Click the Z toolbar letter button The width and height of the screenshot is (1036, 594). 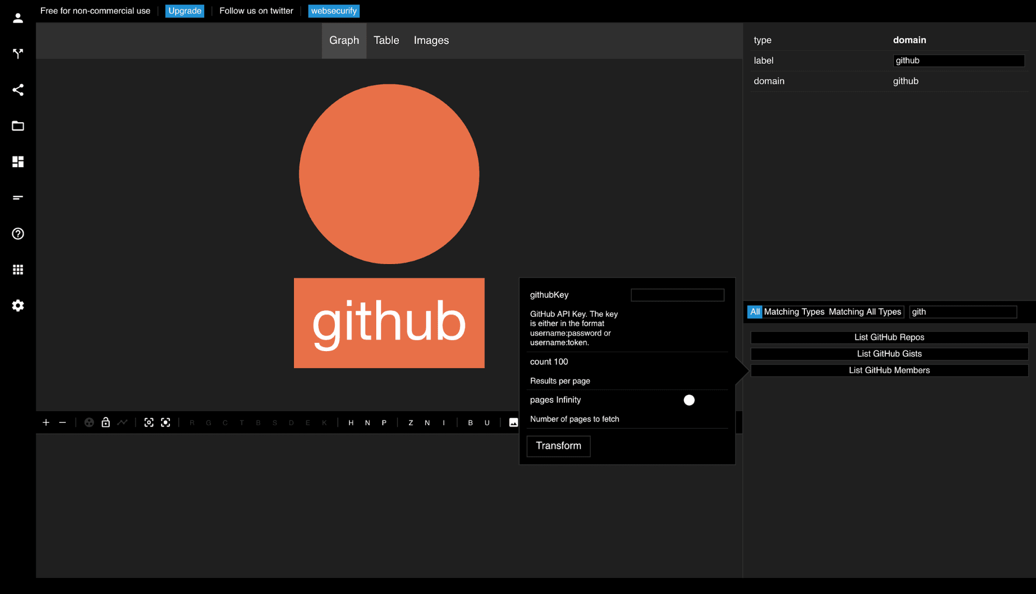pyautogui.click(x=411, y=423)
